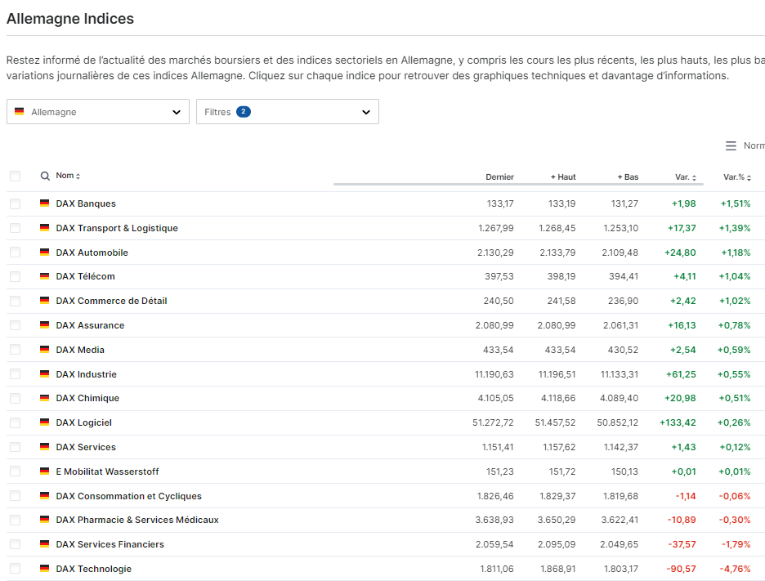Sort by the Dernier column header

tap(499, 177)
